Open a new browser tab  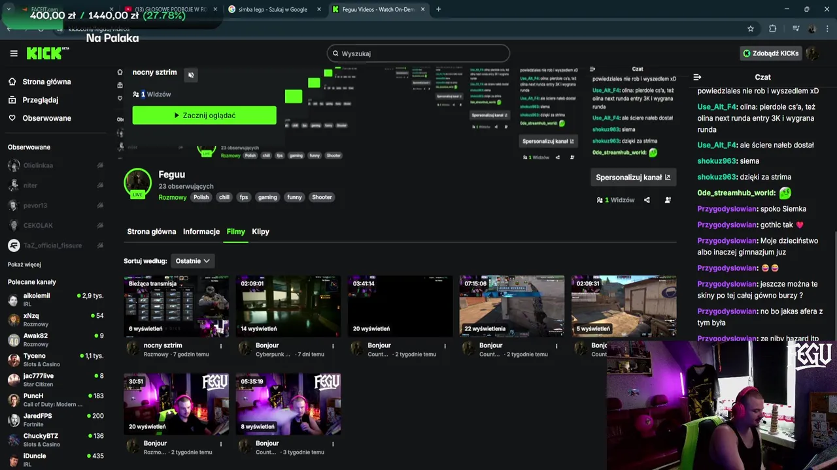[x=438, y=9]
